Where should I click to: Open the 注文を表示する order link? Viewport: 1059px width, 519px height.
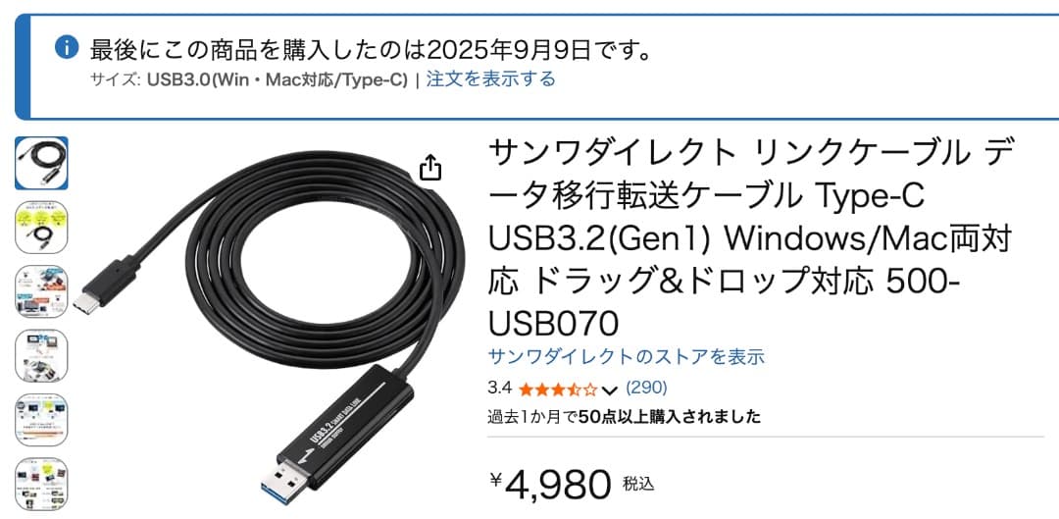pos(490,79)
